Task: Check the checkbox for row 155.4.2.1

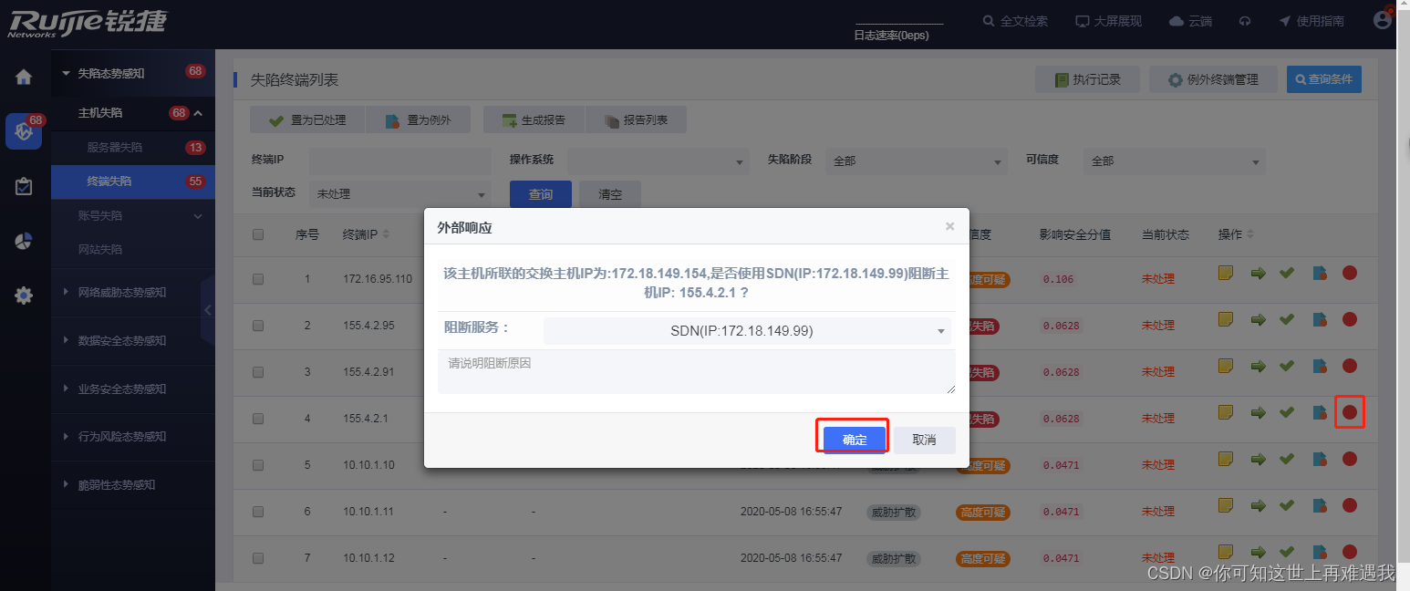Action: click(x=258, y=419)
